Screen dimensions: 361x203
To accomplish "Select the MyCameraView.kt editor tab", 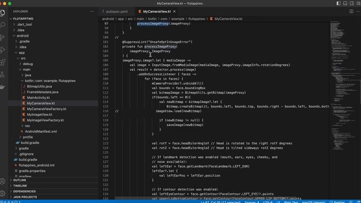I will click(157, 11).
